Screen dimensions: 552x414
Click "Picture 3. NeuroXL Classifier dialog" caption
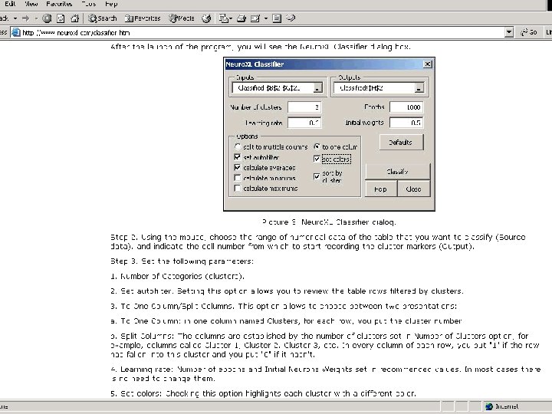coord(329,222)
